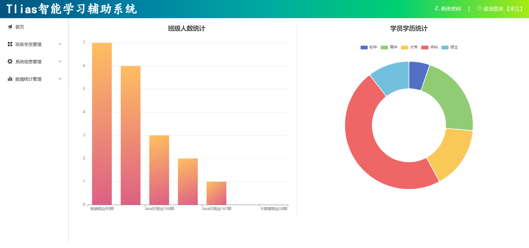Expand the 数据统计管理 chevron
Image resolution: width=529 pixels, height=248 pixels.
60,79
